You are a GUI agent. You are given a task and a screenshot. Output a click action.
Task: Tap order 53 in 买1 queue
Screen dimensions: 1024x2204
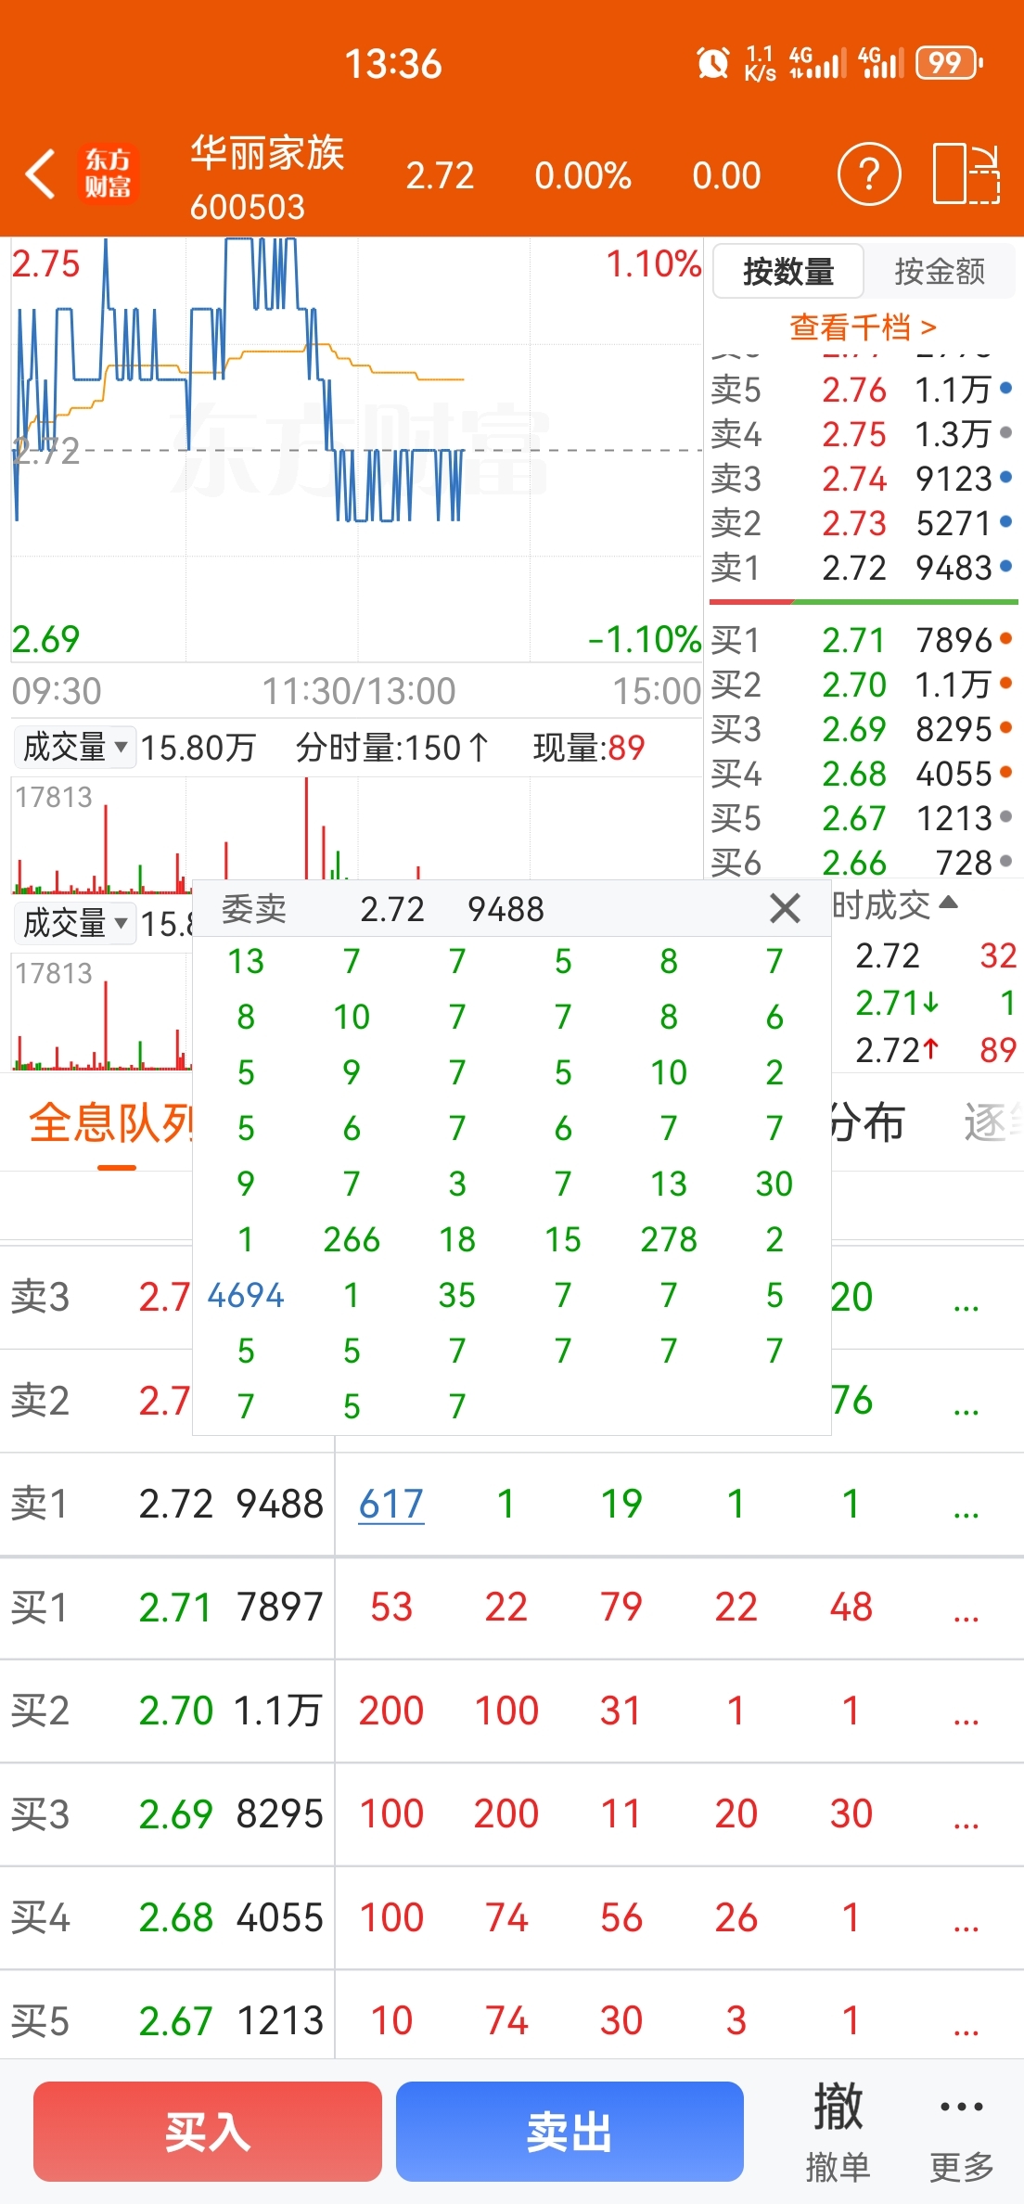click(x=391, y=1607)
